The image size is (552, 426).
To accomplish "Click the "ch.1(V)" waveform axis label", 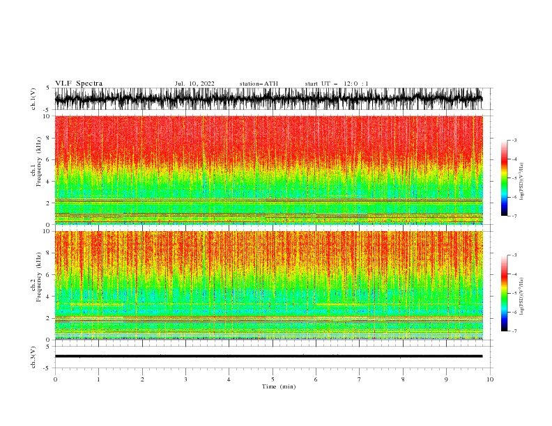I will point(33,99).
